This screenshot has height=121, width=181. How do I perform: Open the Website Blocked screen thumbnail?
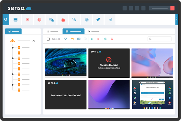pos(109,63)
